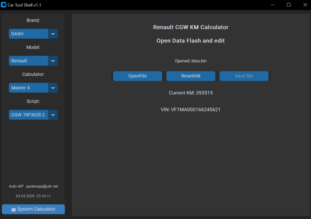Click the Open Data Flash and edit heading
The image size is (311, 219).
pos(191,41)
